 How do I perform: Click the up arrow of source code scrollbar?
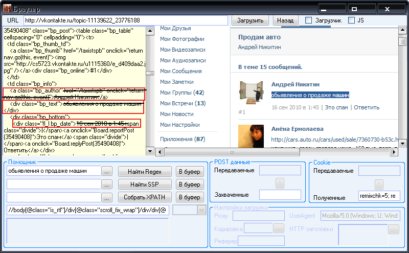pyautogui.click(x=150, y=31)
